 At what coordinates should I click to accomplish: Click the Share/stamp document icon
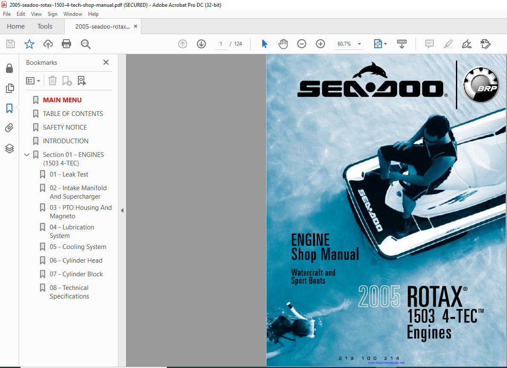(486, 44)
